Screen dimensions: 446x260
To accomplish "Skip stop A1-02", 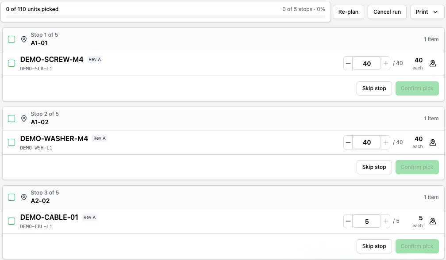I will point(374,167).
